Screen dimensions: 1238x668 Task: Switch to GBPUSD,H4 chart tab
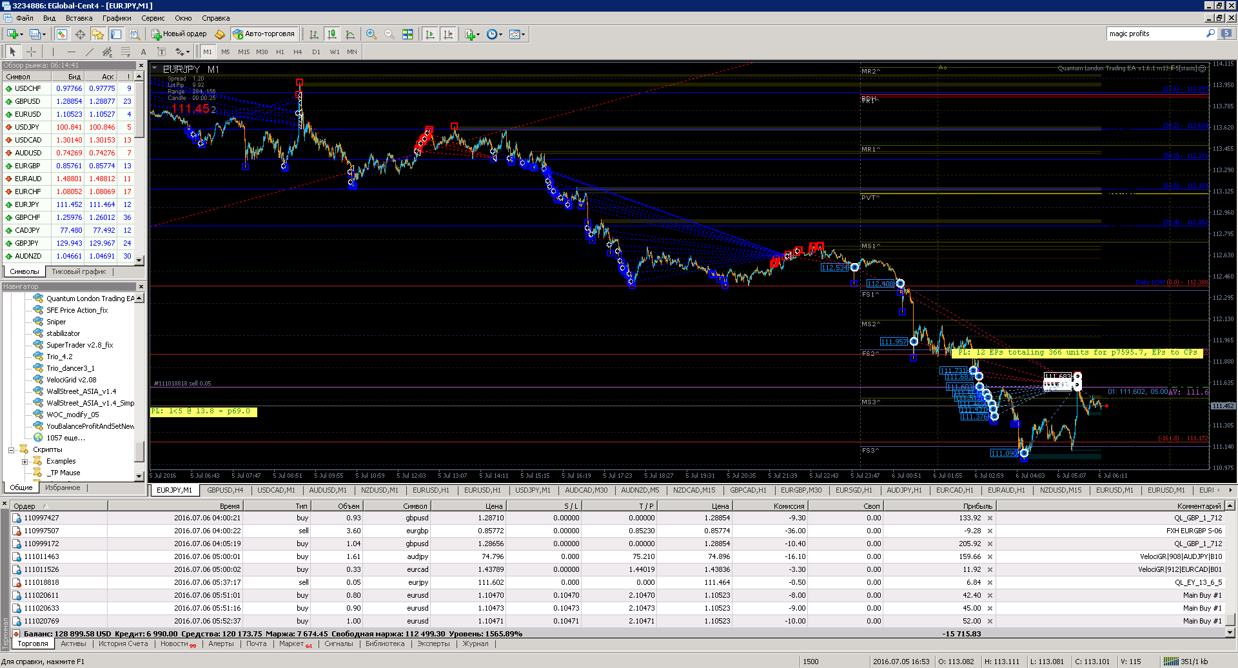(x=225, y=490)
